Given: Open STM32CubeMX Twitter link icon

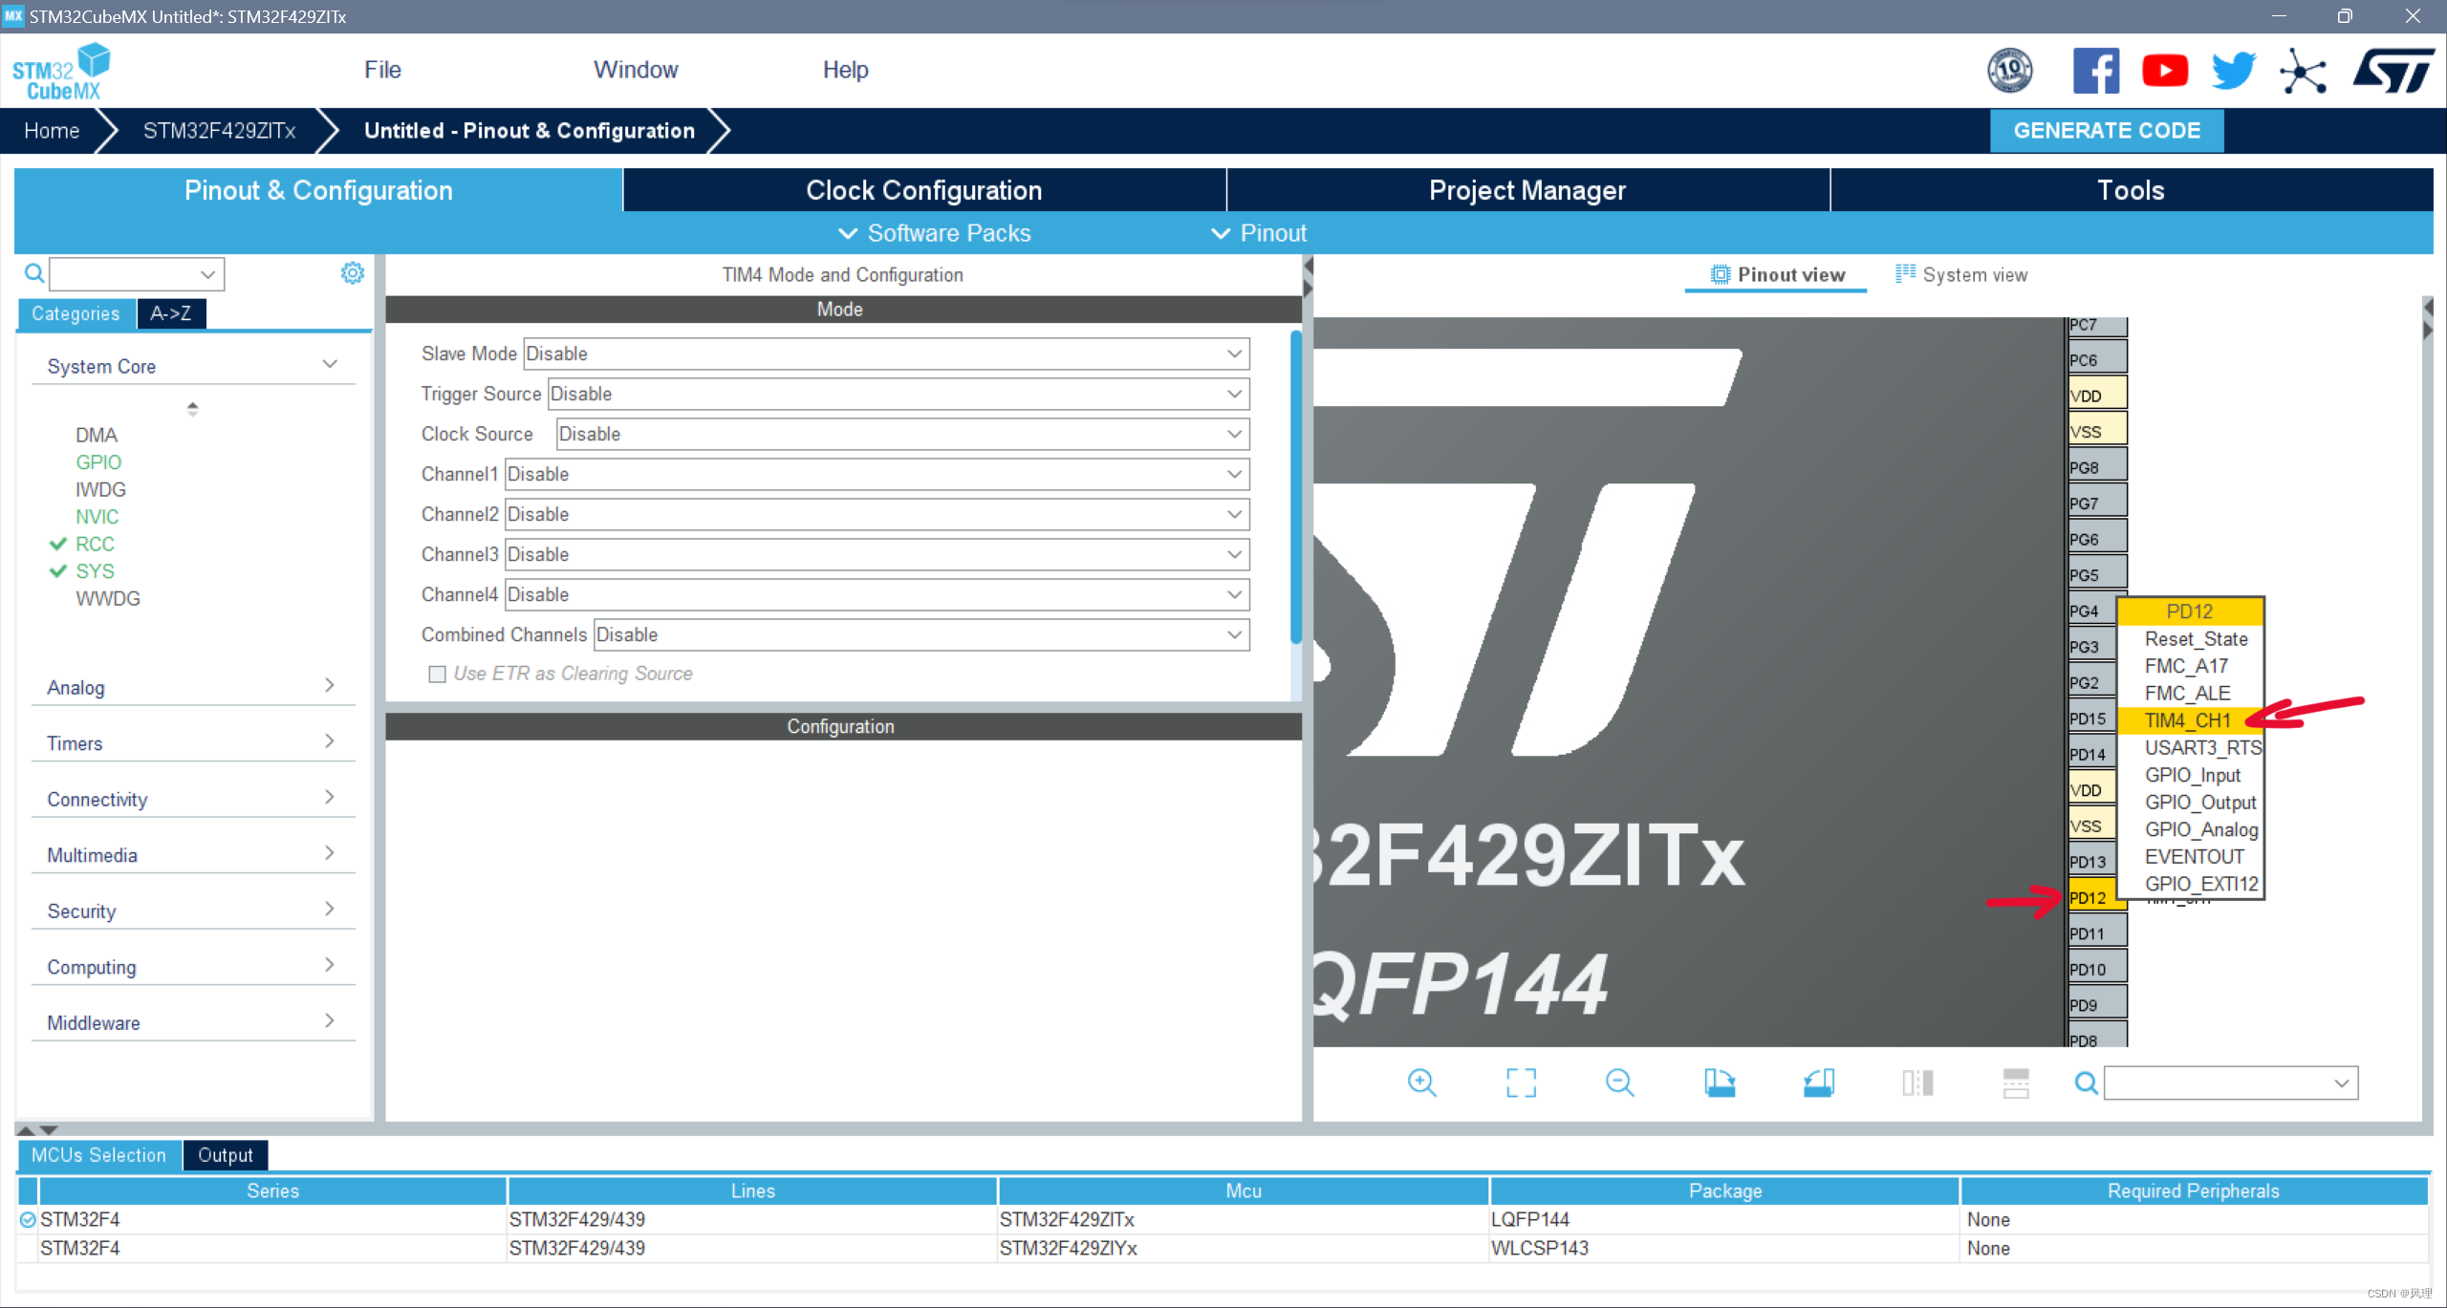Looking at the screenshot, I should coord(2233,70).
